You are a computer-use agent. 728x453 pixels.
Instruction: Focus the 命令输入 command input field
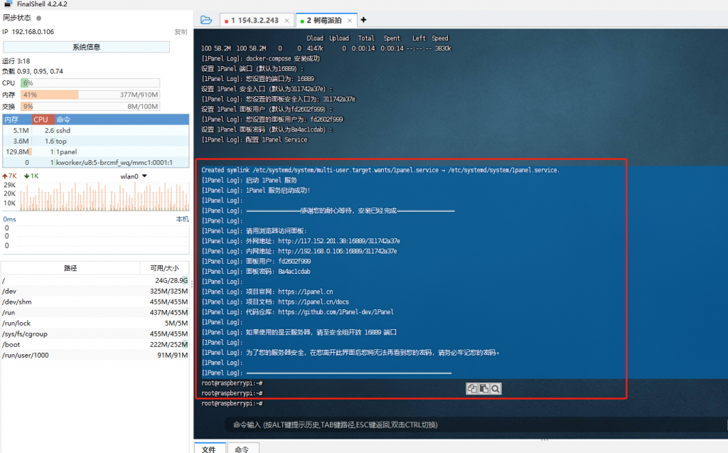(476, 425)
